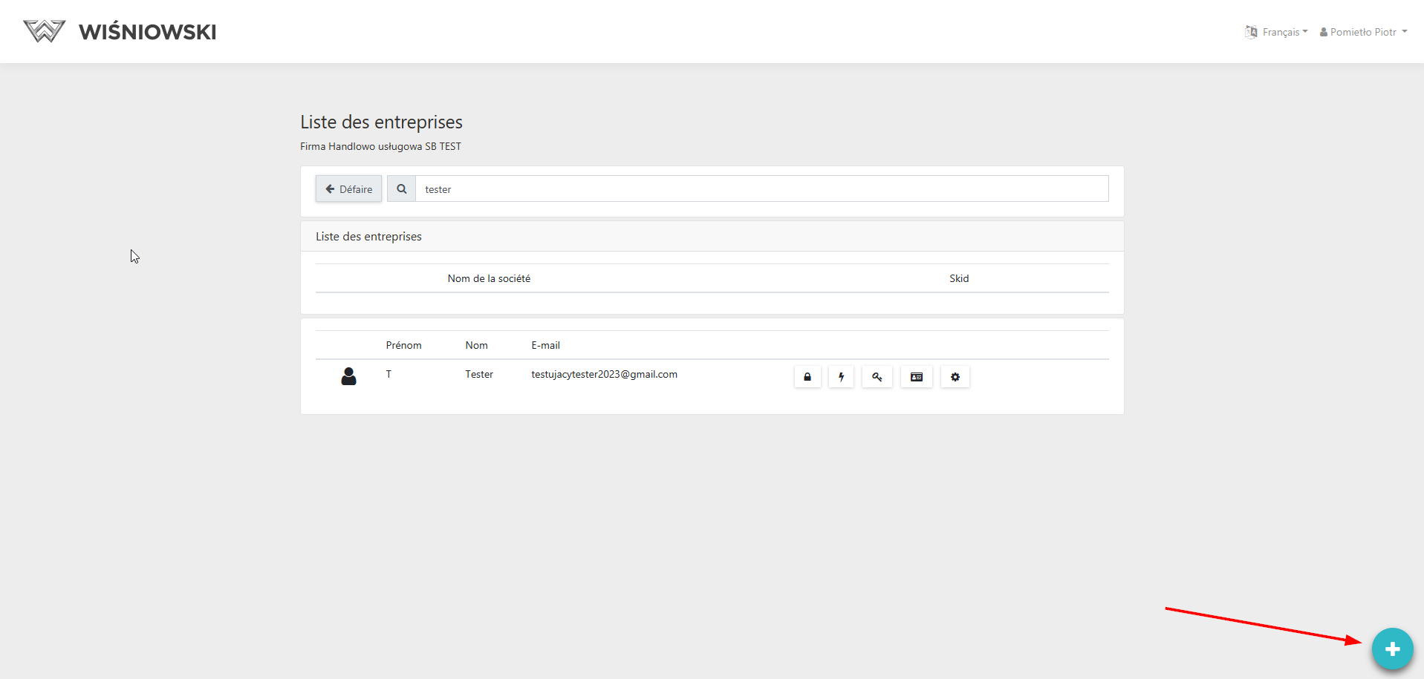Click the Skid column header
The image size is (1424, 679).
pyautogui.click(x=958, y=278)
